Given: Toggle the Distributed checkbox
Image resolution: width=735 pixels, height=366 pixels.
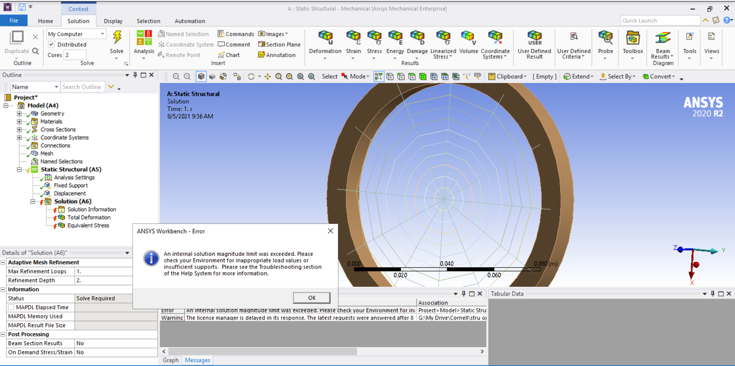Looking at the screenshot, I should (51, 44).
